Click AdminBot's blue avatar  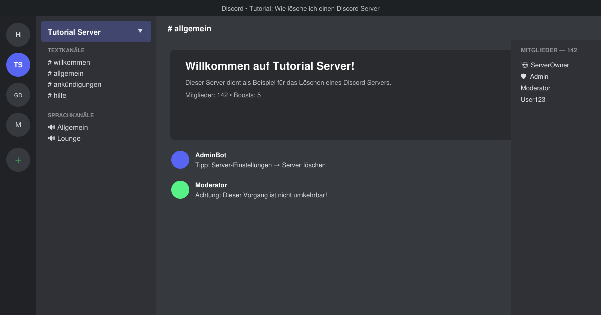click(180, 160)
